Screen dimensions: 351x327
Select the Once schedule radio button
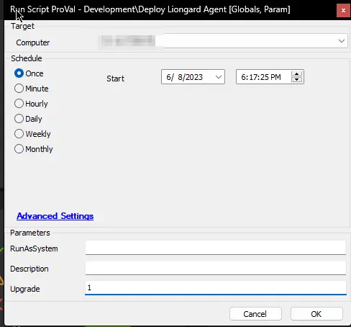[x=19, y=73]
